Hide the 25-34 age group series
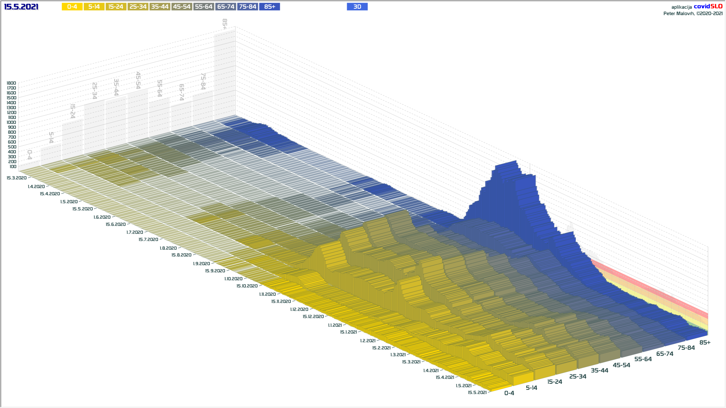Screen dimensions: 726x408 [138, 7]
